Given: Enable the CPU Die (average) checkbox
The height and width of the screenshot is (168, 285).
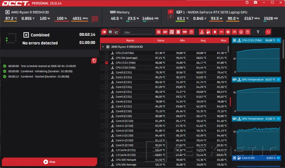Looking at the screenshot, I should coord(107,58).
